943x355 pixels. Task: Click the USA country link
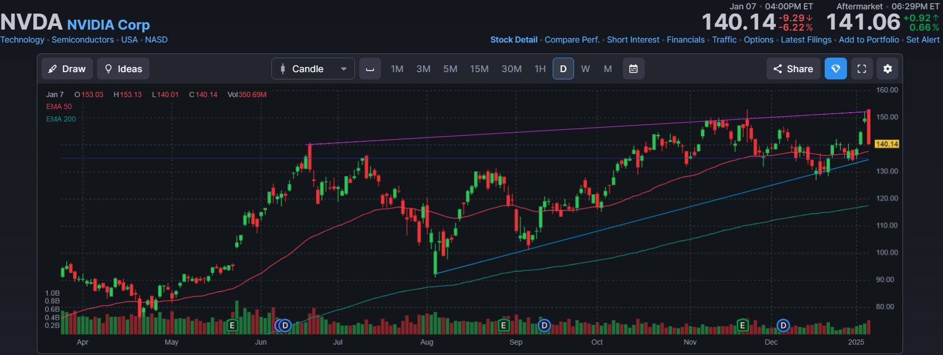pos(129,40)
